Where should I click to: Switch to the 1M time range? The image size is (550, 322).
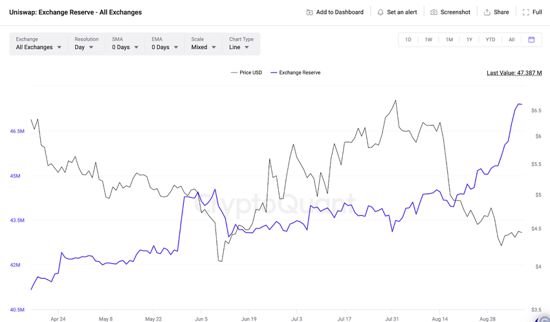pos(449,39)
